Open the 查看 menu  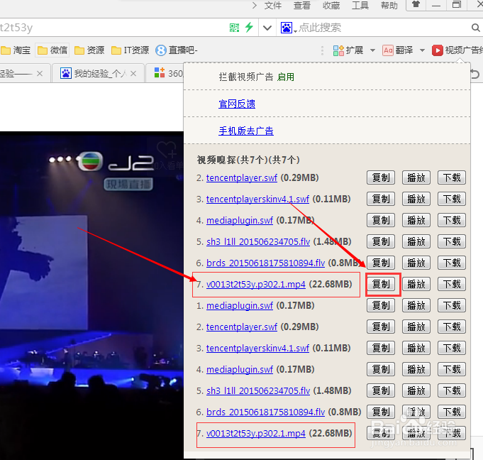[301, 5]
